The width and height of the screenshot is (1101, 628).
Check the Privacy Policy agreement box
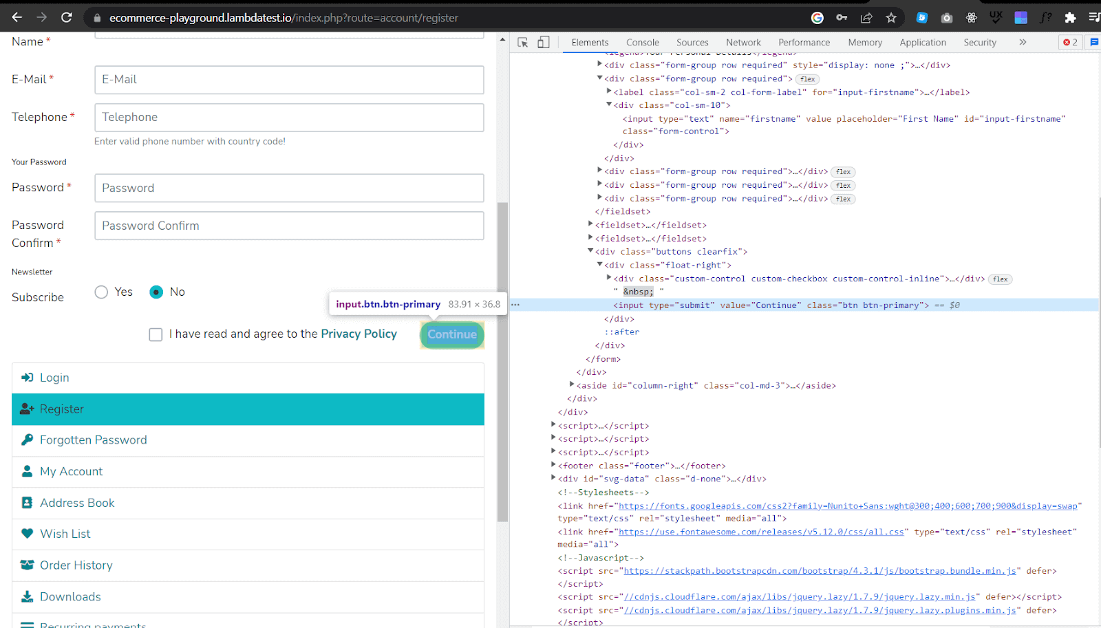coord(156,334)
